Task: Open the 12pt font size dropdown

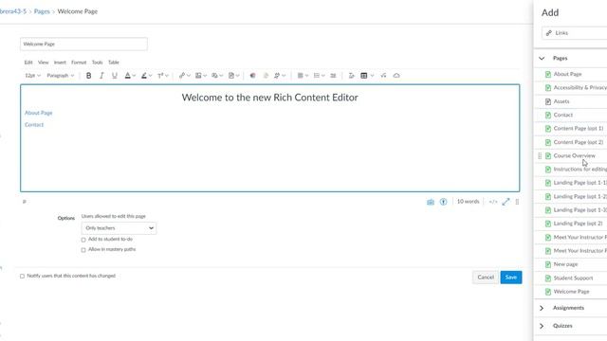Action: 32,76
